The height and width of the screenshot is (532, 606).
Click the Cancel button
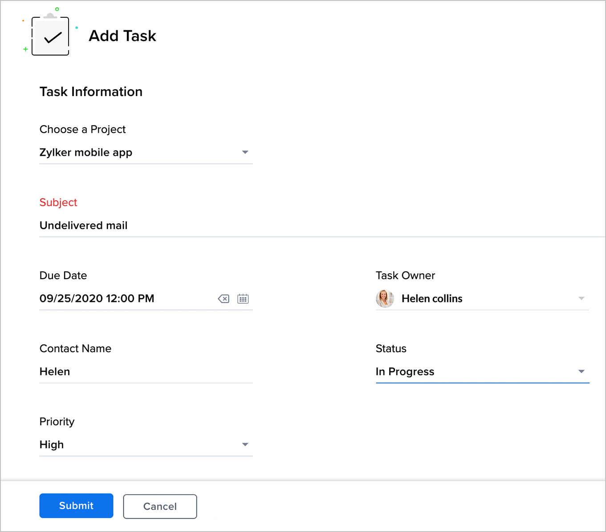coord(160,506)
